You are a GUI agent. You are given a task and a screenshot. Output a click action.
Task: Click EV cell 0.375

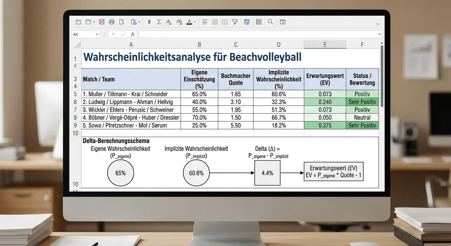coord(325,125)
